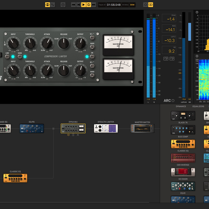
Task: Skip to the next track
Action: coord(94,5)
